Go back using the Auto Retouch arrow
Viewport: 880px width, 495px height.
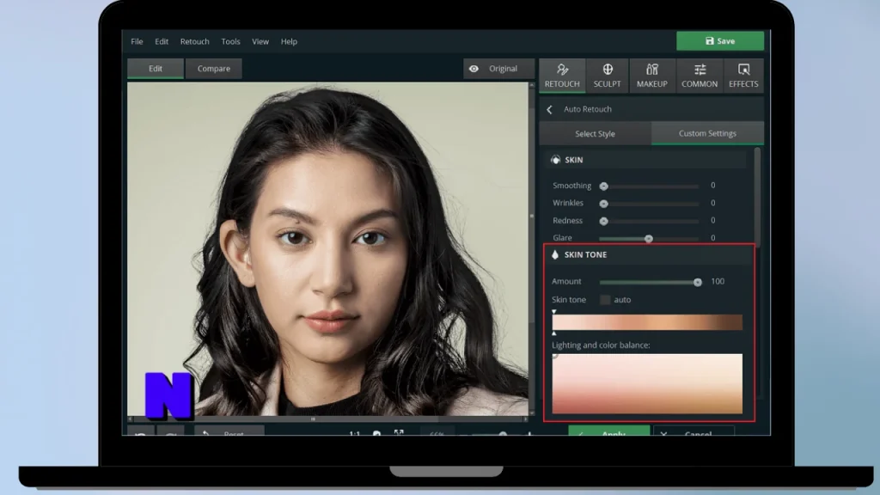pyautogui.click(x=549, y=109)
